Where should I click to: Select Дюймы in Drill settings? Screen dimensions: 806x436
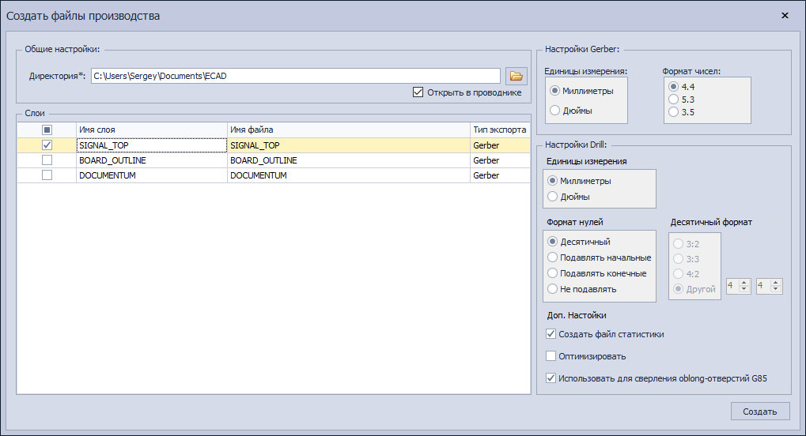[553, 197]
